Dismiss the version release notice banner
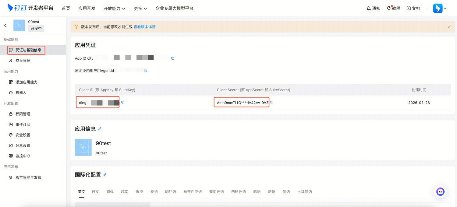Image resolution: width=457 pixels, height=207 pixels. coord(449,27)
